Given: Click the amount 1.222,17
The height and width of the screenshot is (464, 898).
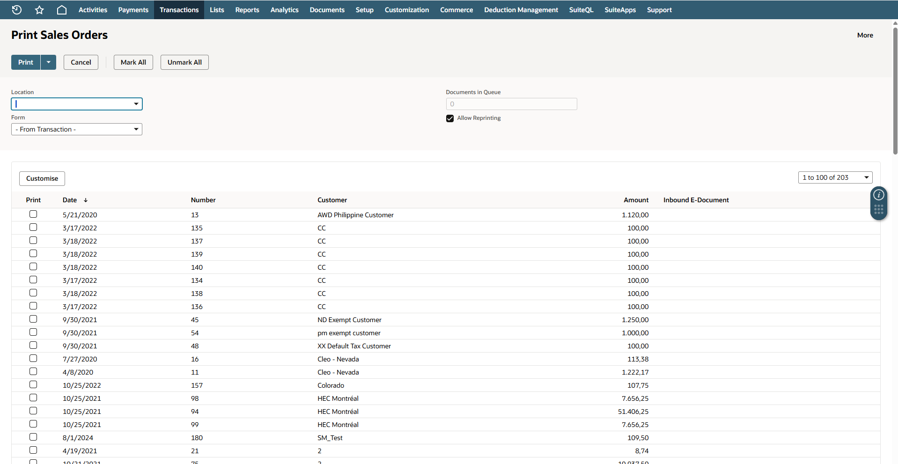Looking at the screenshot, I should 635,372.
